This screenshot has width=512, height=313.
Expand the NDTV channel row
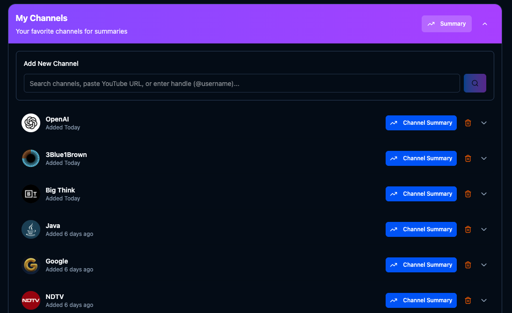pos(484,300)
